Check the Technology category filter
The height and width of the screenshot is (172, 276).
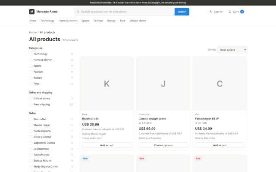pyautogui.click(x=31, y=54)
